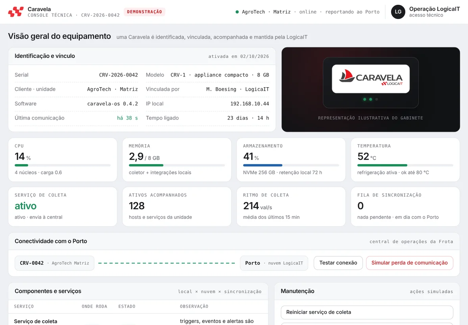Click the 'Componentes e serviços' heading
Image resolution: width=468 pixels, height=325 pixels.
point(48,291)
